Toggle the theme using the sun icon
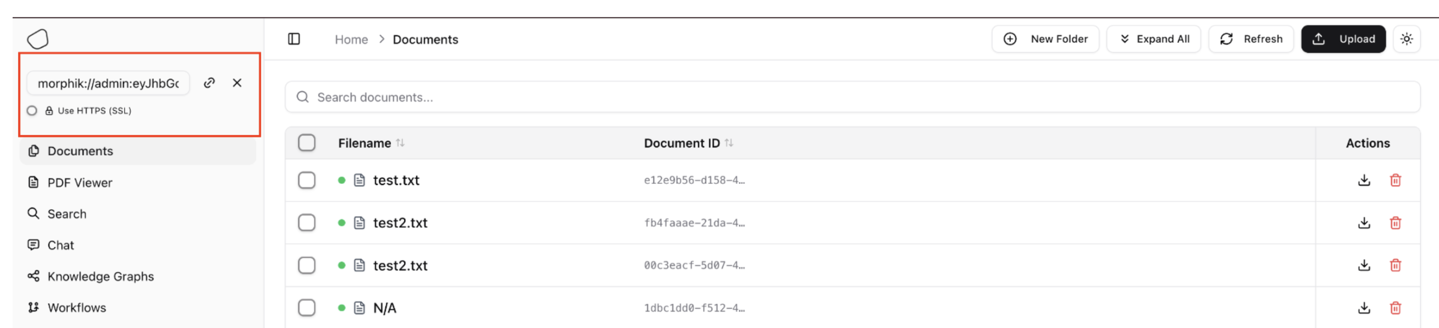Image resolution: width=1439 pixels, height=328 pixels. [1407, 39]
